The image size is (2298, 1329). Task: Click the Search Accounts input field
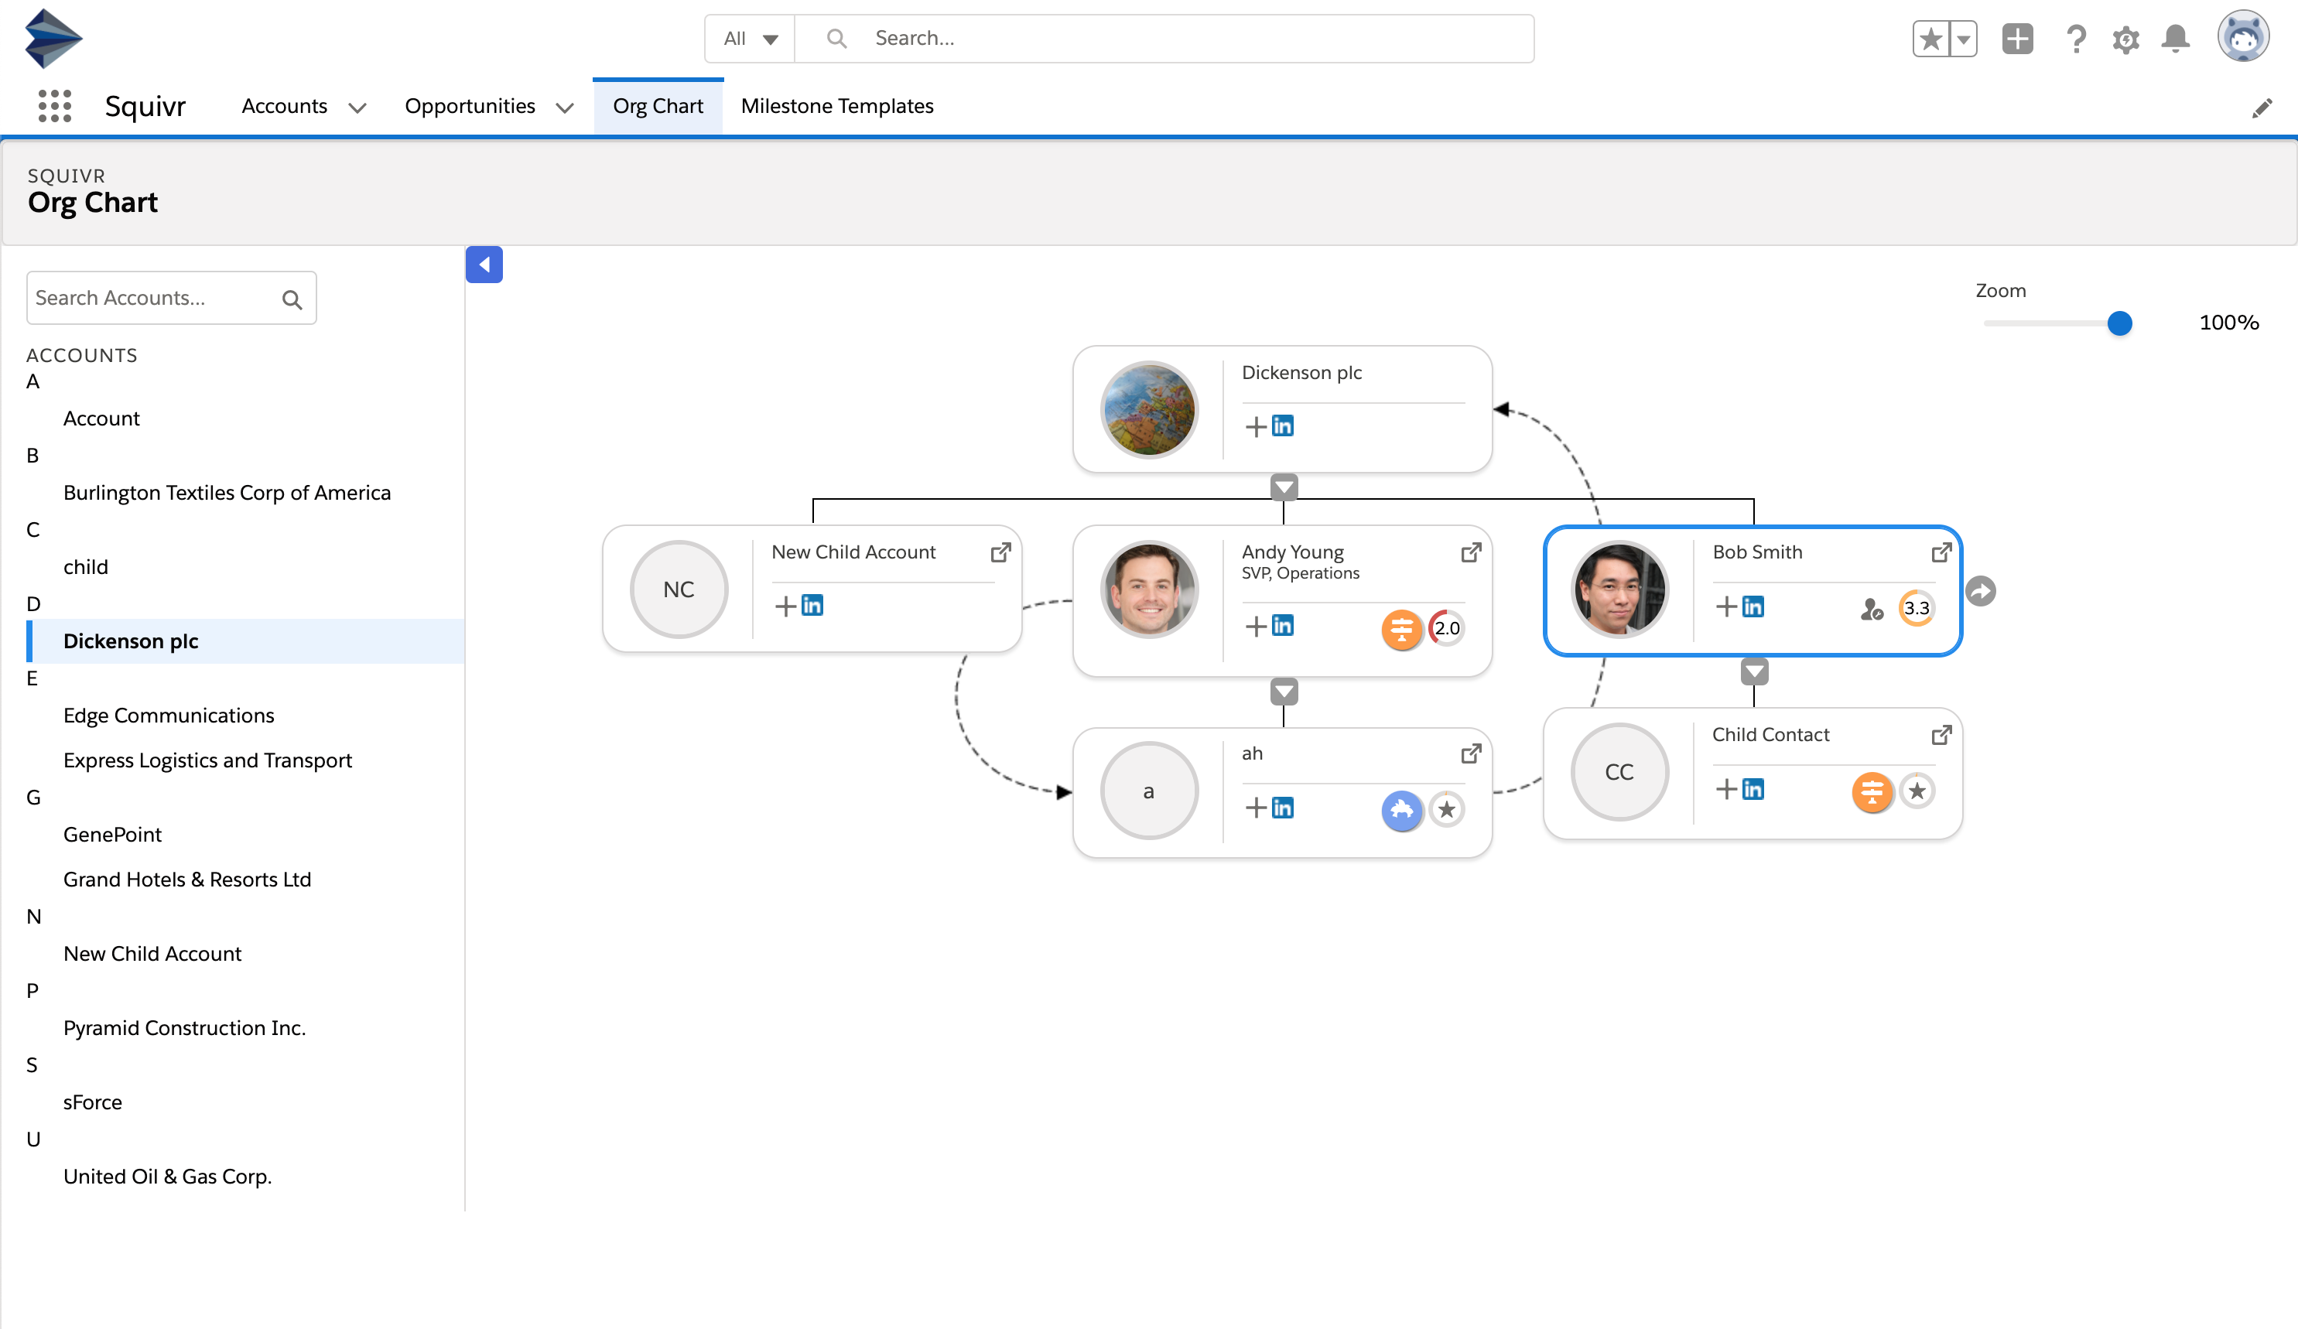tap(172, 298)
